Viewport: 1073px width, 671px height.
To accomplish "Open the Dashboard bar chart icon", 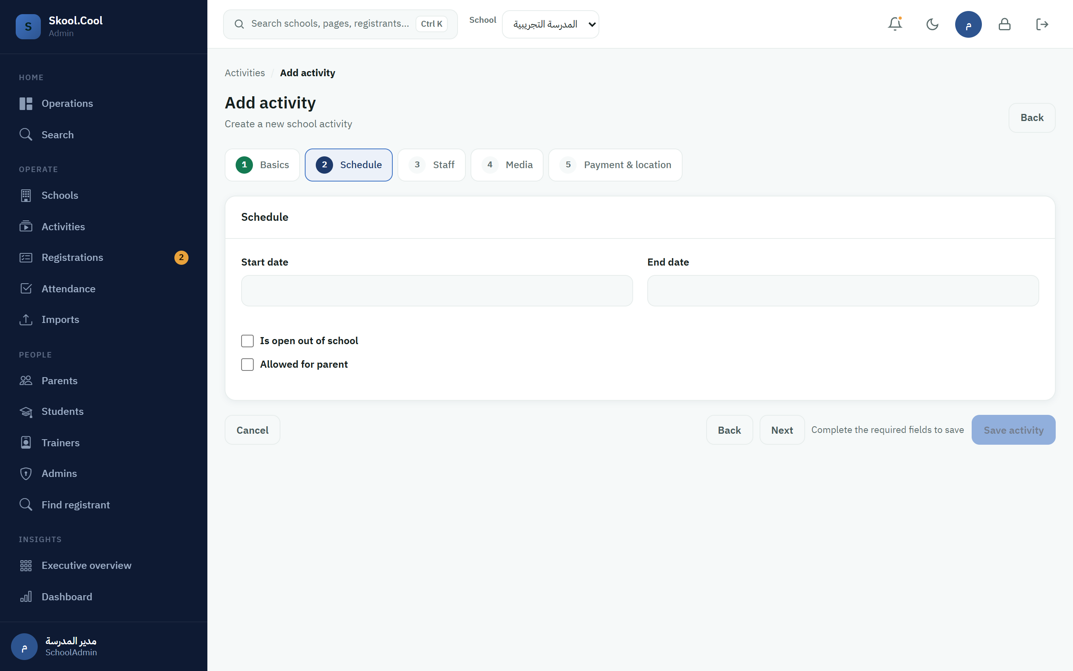I will click(x=26, y=596).
